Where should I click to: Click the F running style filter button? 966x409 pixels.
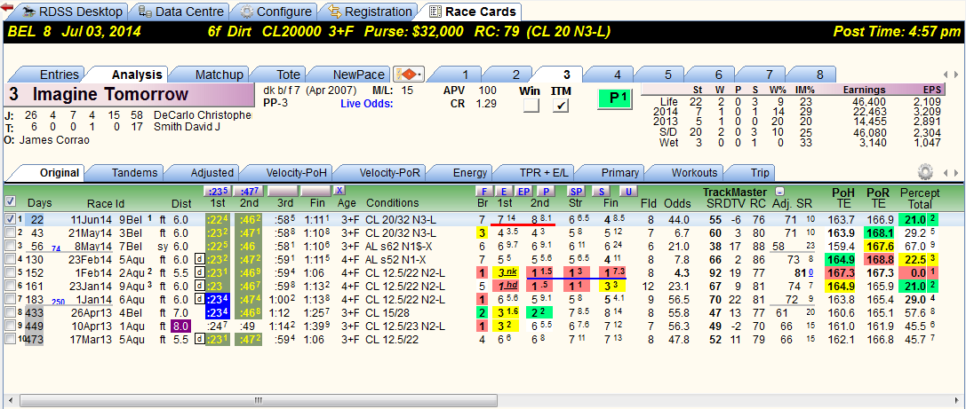click(484, 192)
